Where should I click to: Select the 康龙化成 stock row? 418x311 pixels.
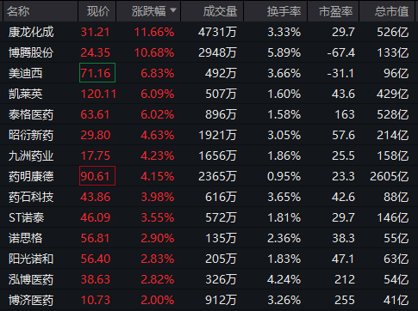[x=209, y=32]
